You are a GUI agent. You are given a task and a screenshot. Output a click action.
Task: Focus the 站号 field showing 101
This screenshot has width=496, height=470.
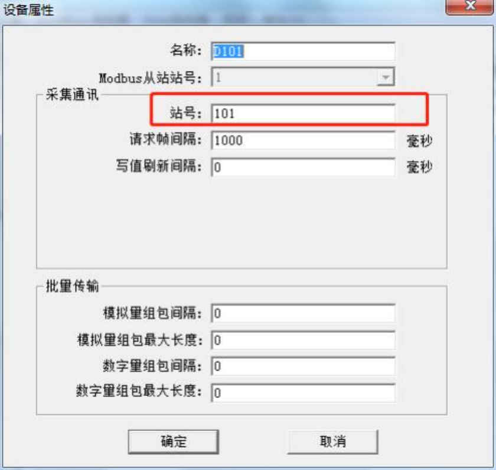303,113
